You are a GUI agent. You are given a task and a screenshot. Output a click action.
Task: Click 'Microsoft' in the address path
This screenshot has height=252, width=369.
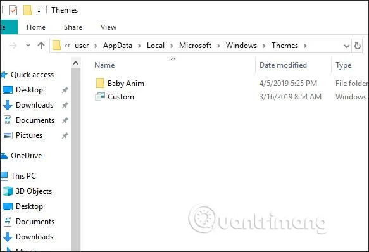pos(195,46)
